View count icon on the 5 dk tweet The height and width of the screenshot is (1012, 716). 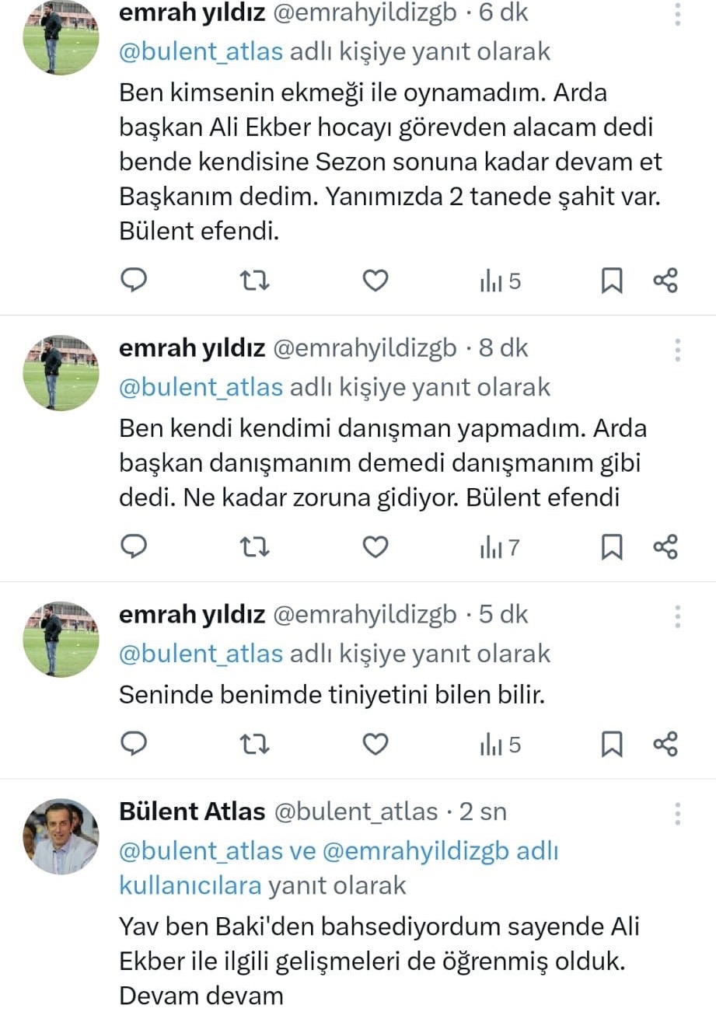tap(499, 745)
